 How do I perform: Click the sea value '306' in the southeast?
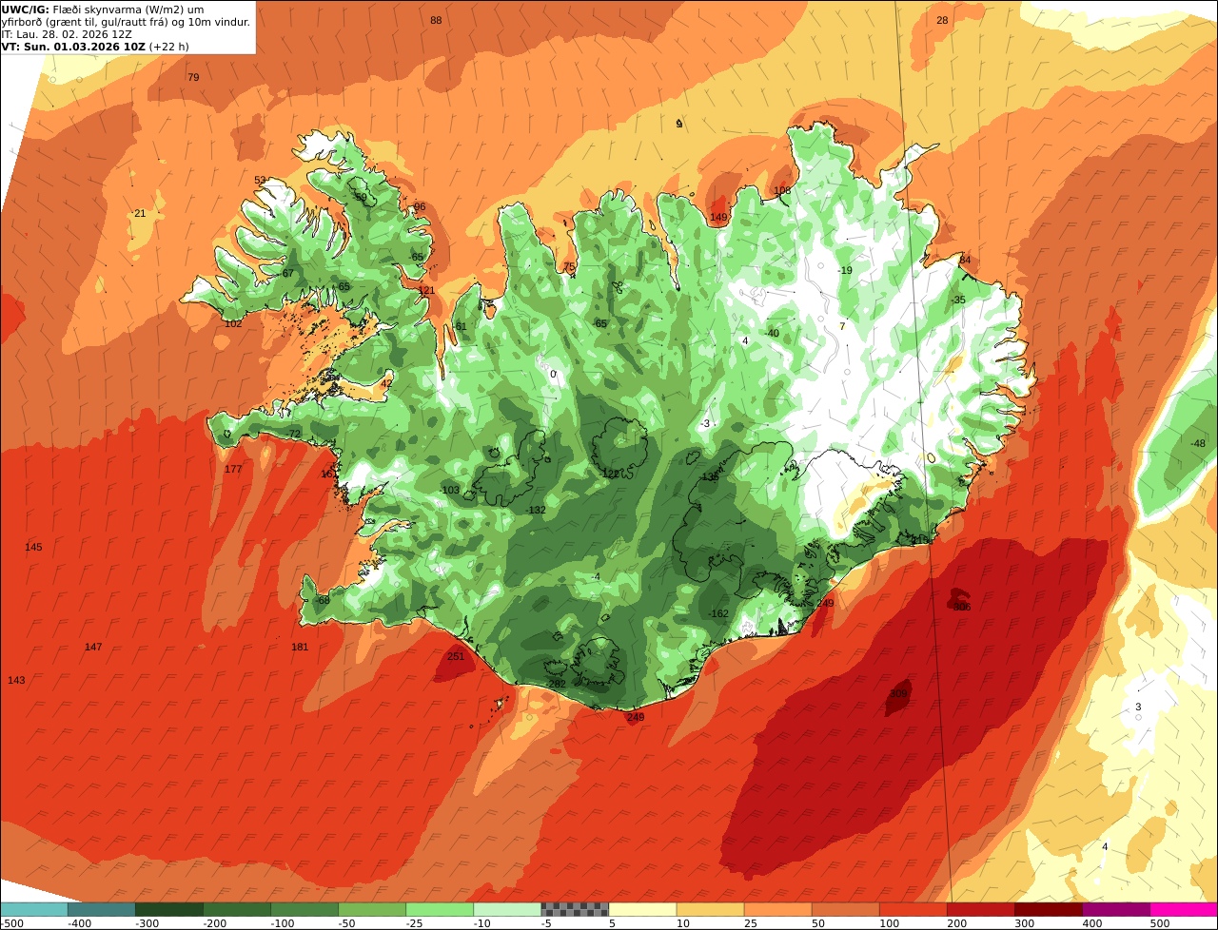(961, 607)
